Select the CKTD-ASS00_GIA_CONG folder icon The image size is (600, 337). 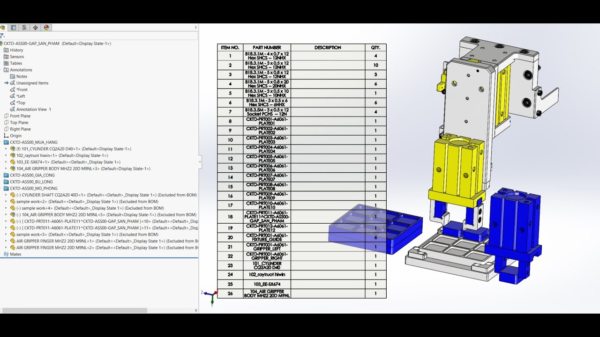click(6, 175)
